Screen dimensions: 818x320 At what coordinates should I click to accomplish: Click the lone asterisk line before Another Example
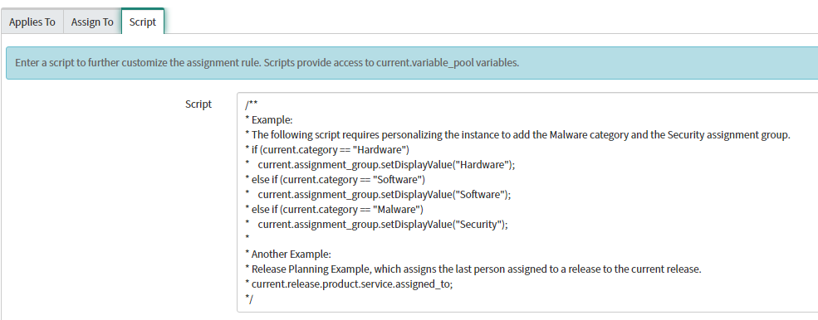247,240
